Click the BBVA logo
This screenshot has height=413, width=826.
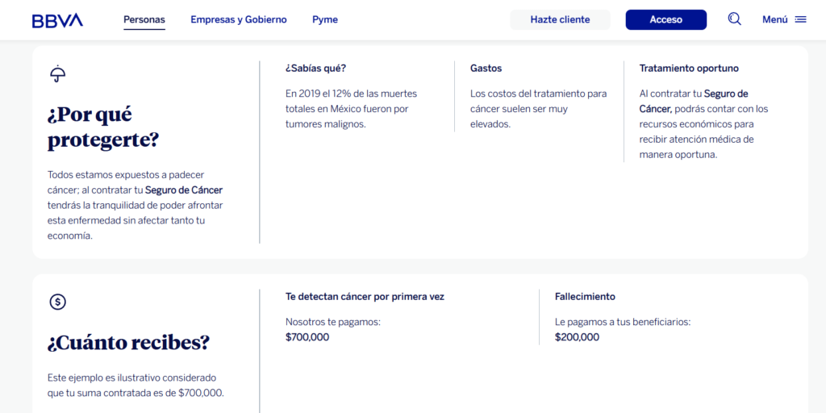pos(57,20)
